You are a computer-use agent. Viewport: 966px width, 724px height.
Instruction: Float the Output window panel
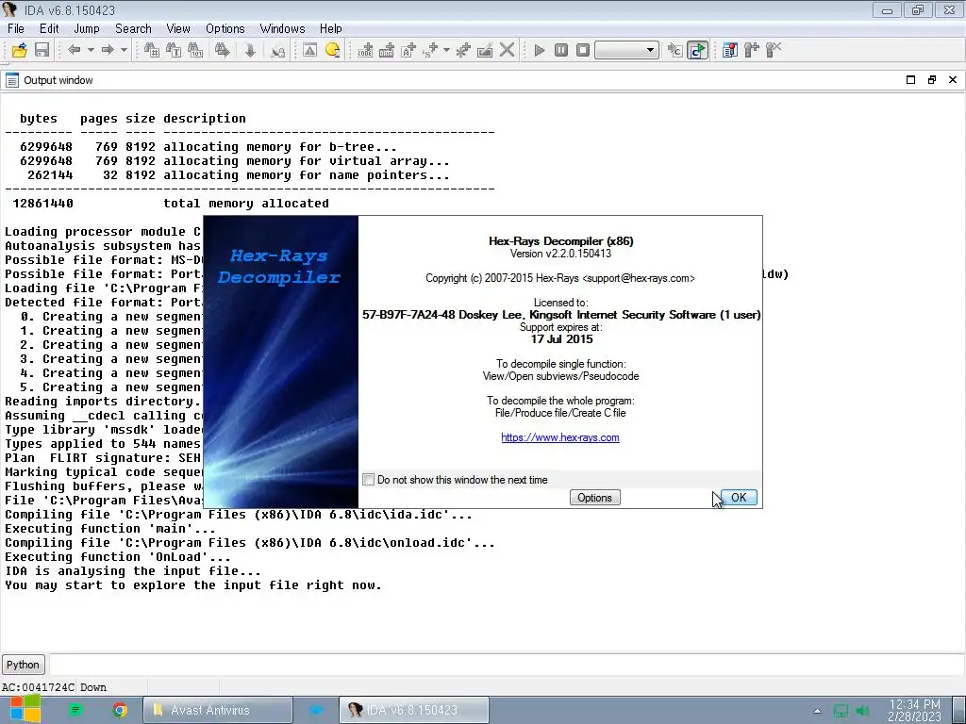click(931, 80)
